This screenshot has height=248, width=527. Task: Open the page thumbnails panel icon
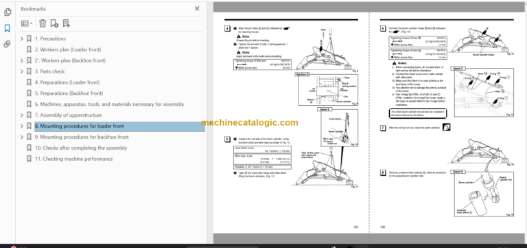(8, 12)
